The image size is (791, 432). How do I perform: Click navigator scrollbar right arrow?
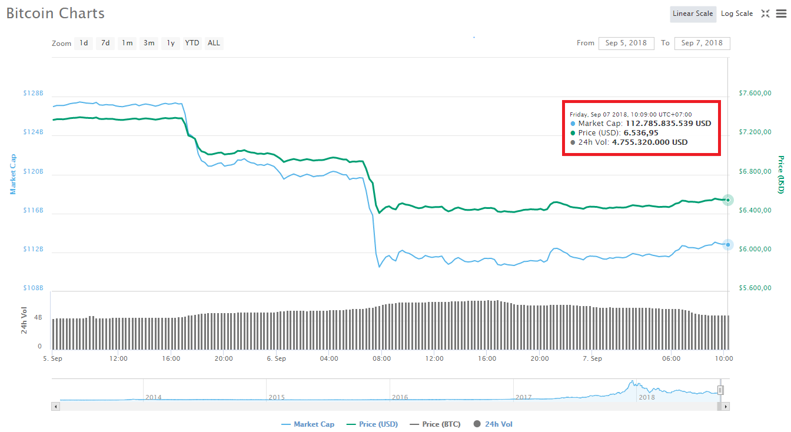(x=726, y=406)
